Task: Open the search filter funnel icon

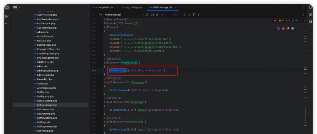Action: click(194, 15)
